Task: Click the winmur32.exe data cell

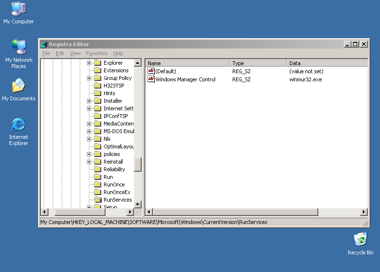Action: click(305, 79)
